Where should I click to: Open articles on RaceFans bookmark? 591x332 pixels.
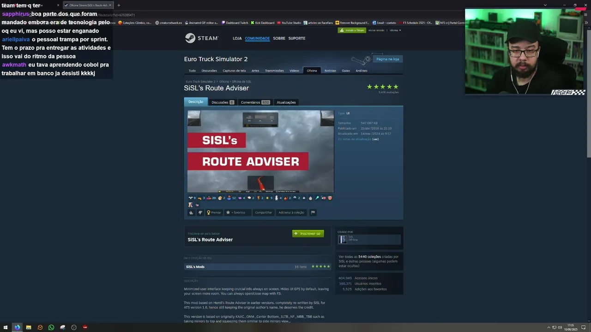pyautogui.click(x=319, y=23)
